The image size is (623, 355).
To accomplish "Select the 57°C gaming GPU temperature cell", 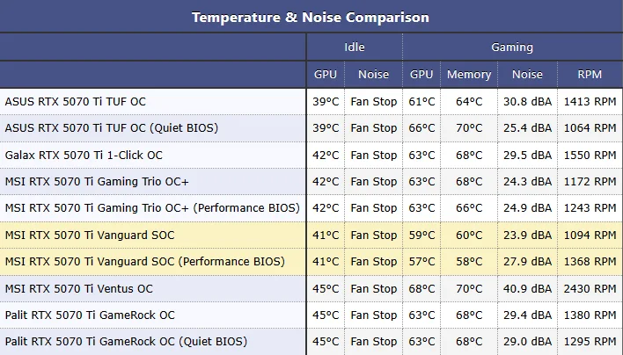I will tap(421, 262).
